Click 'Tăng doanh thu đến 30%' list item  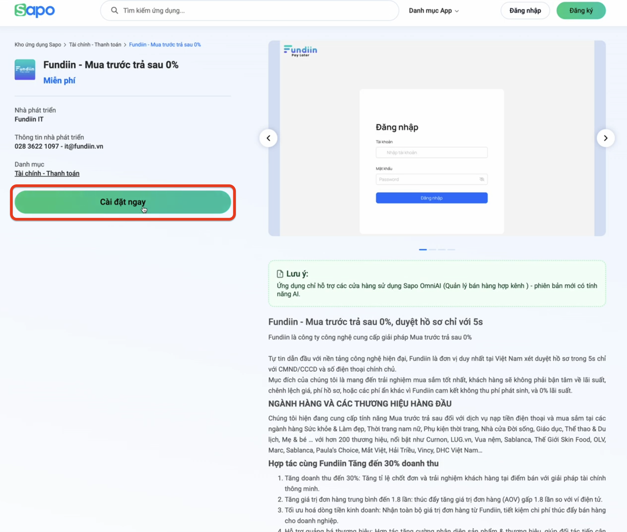[445, 483]
